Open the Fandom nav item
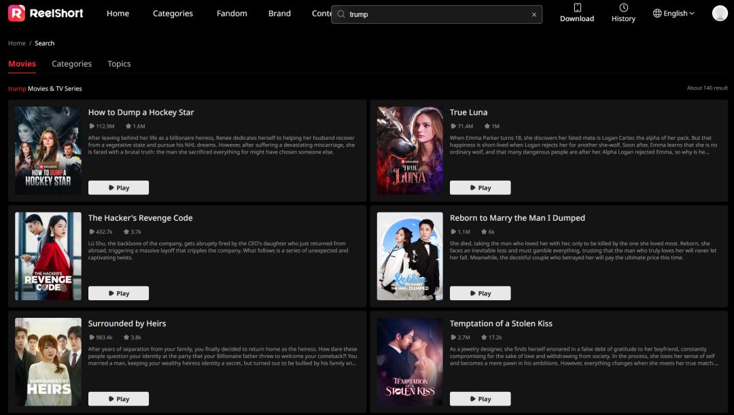The width and height of the screenshot is (734, 415). pos(232,14)
